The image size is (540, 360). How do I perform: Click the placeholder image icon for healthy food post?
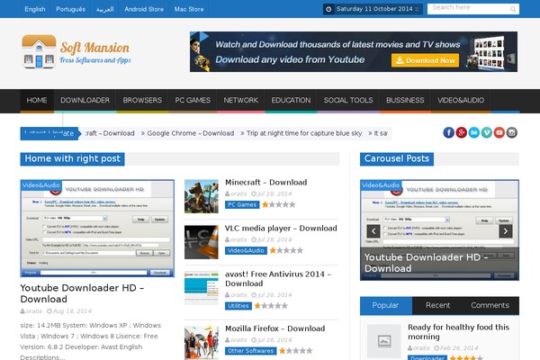384,341
